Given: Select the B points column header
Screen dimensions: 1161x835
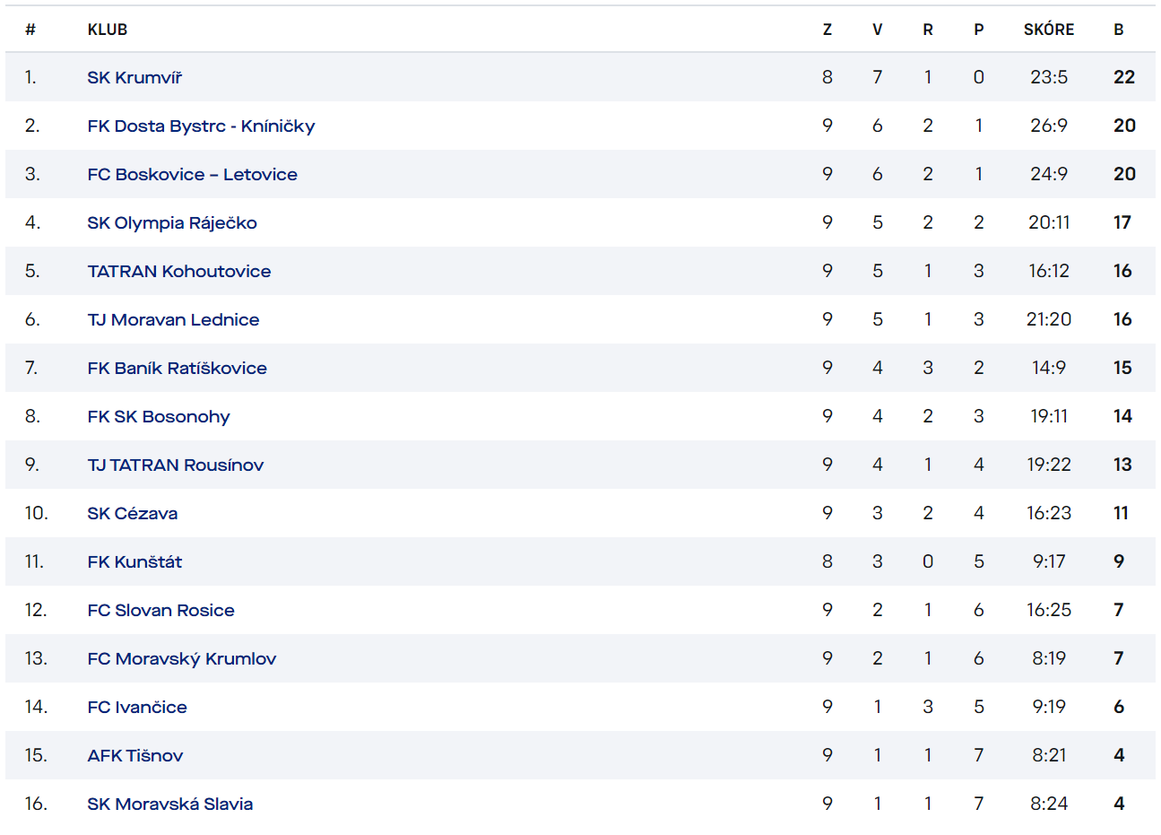Looking at the screenshot, I should (x=1119, y=30).
